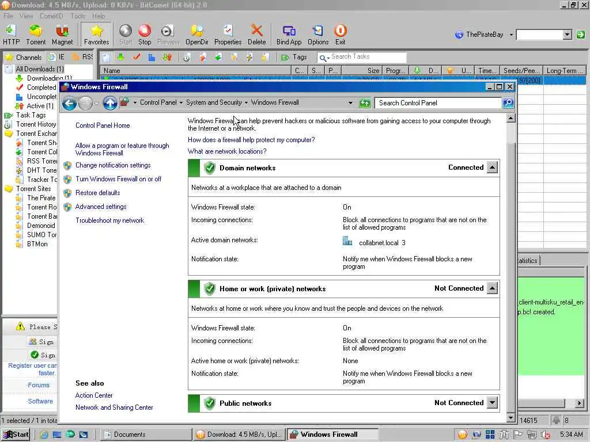This screenshot has height=442, width=590.
Task: Click the Bind App icon
Action: click(x=289, y=35)
